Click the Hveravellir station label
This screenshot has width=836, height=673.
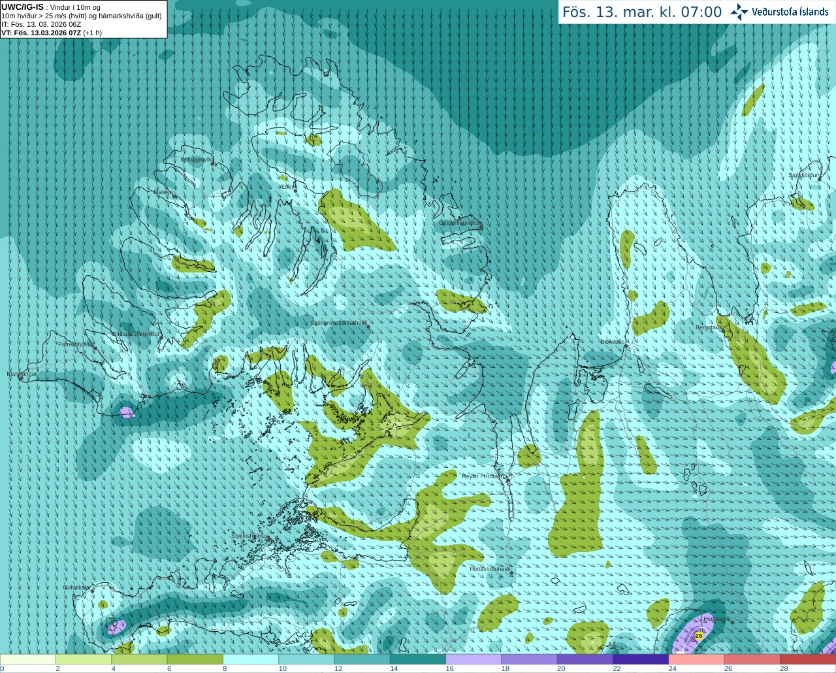coord(716,618)
